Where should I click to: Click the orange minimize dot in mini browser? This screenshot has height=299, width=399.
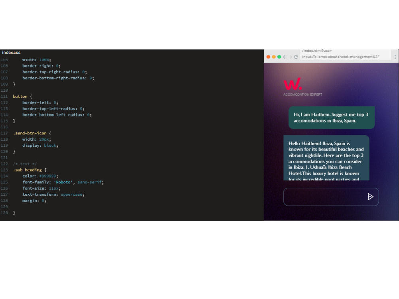(x=274, y=57)
